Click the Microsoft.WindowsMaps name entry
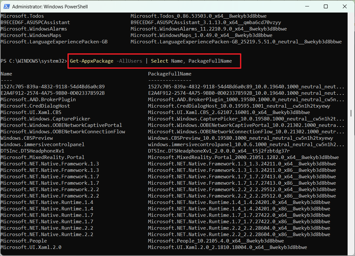The image size is (355, 256). (x=31, y=35)
